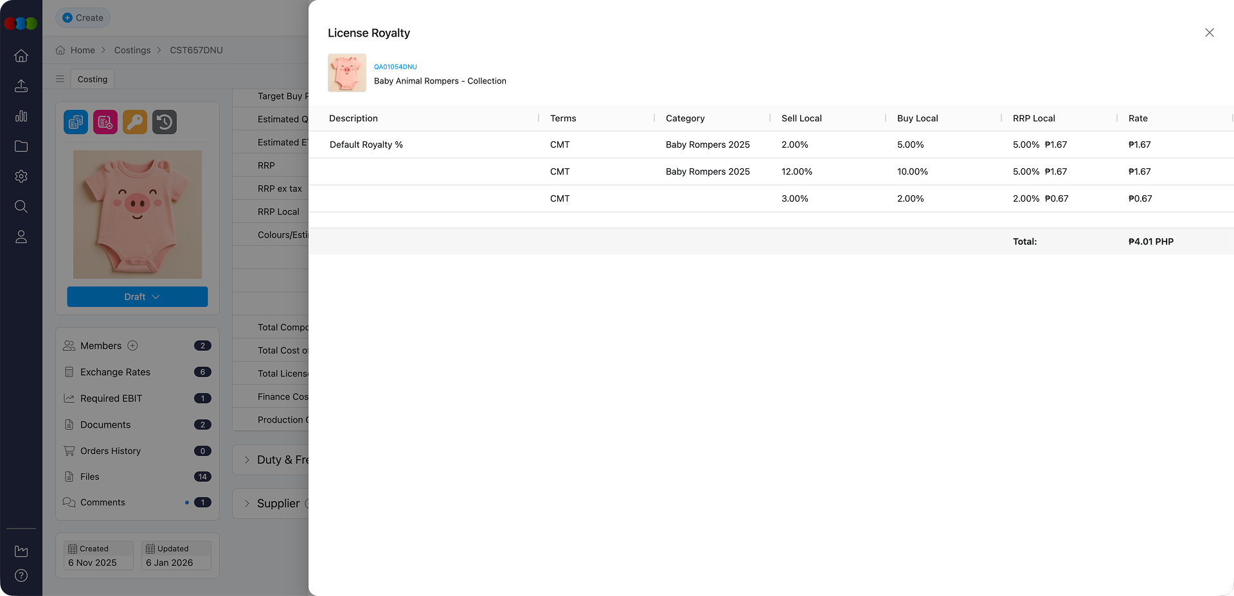
Task: Open the user profile icon
Action: [x=21, y=237]
